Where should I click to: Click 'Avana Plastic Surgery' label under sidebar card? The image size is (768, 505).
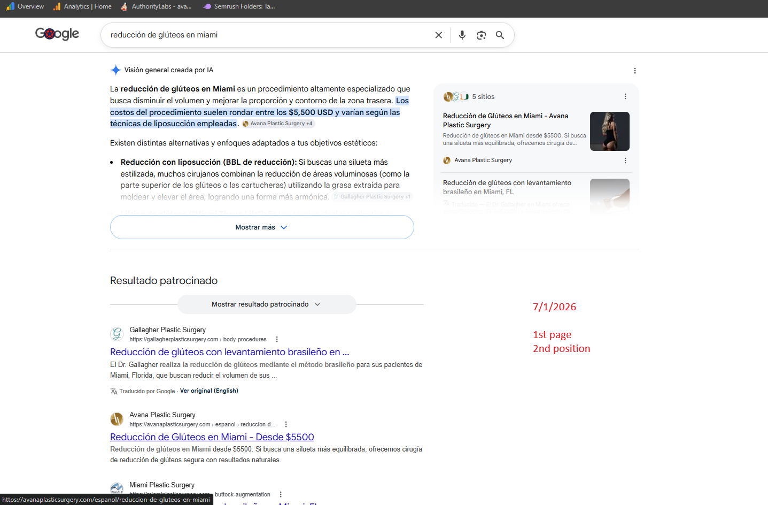tap(483, 160)
